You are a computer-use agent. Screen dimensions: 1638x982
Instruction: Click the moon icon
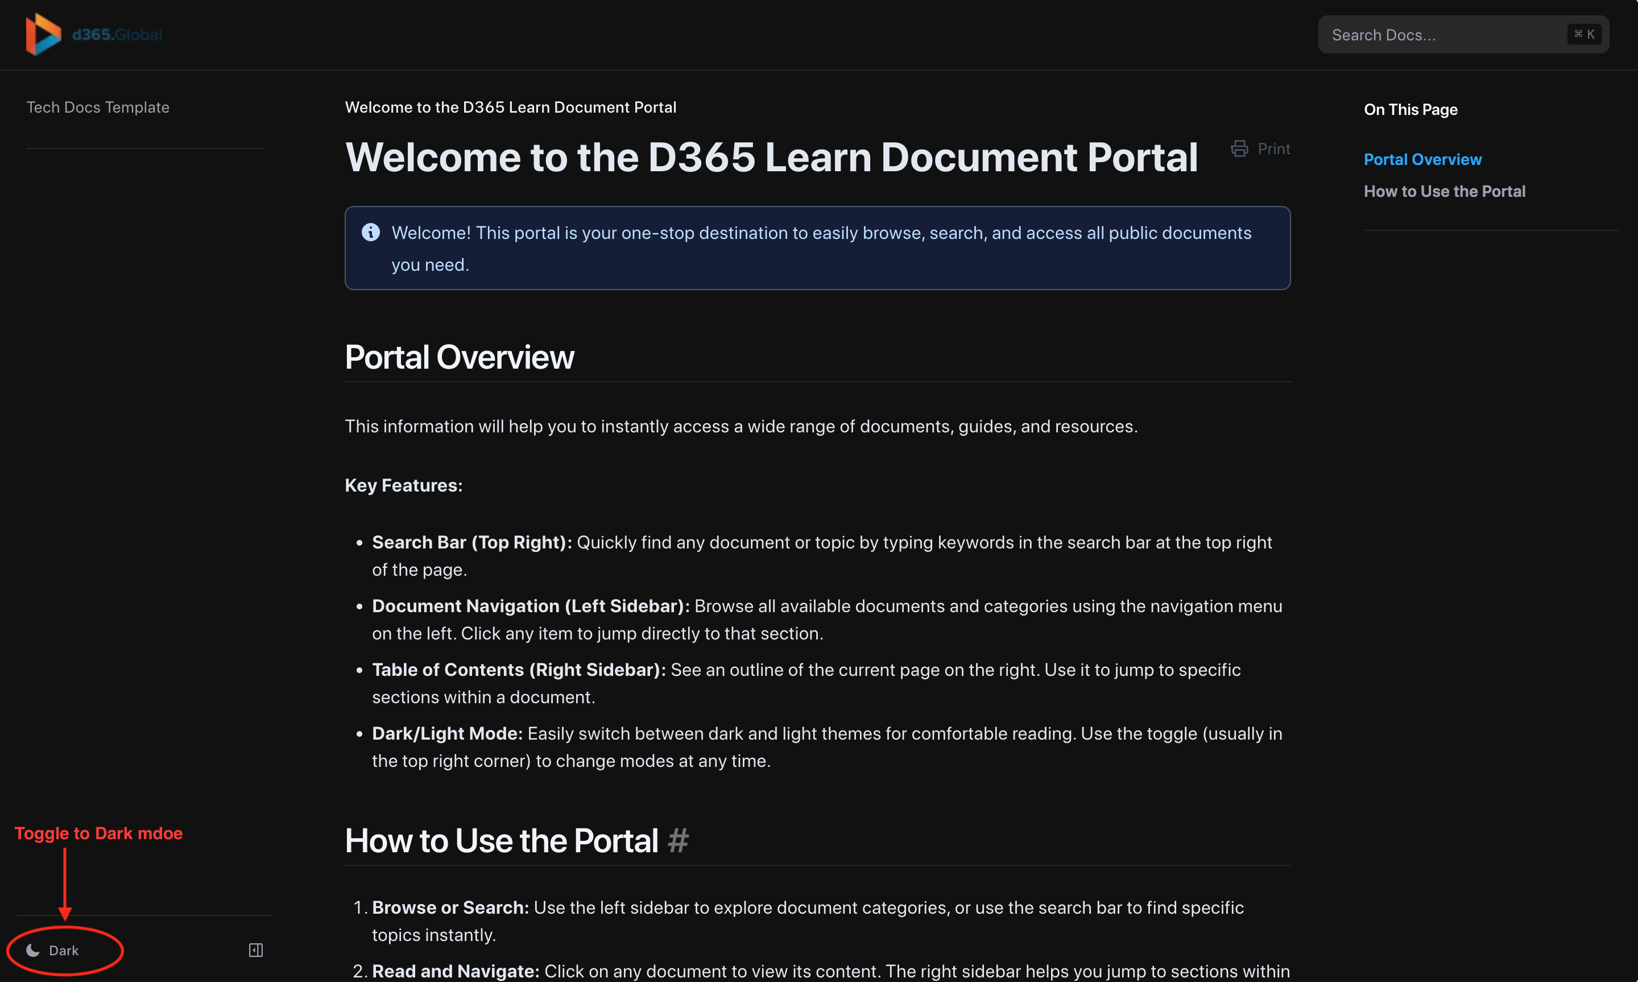pyautogui.click(x=32, y=950)
